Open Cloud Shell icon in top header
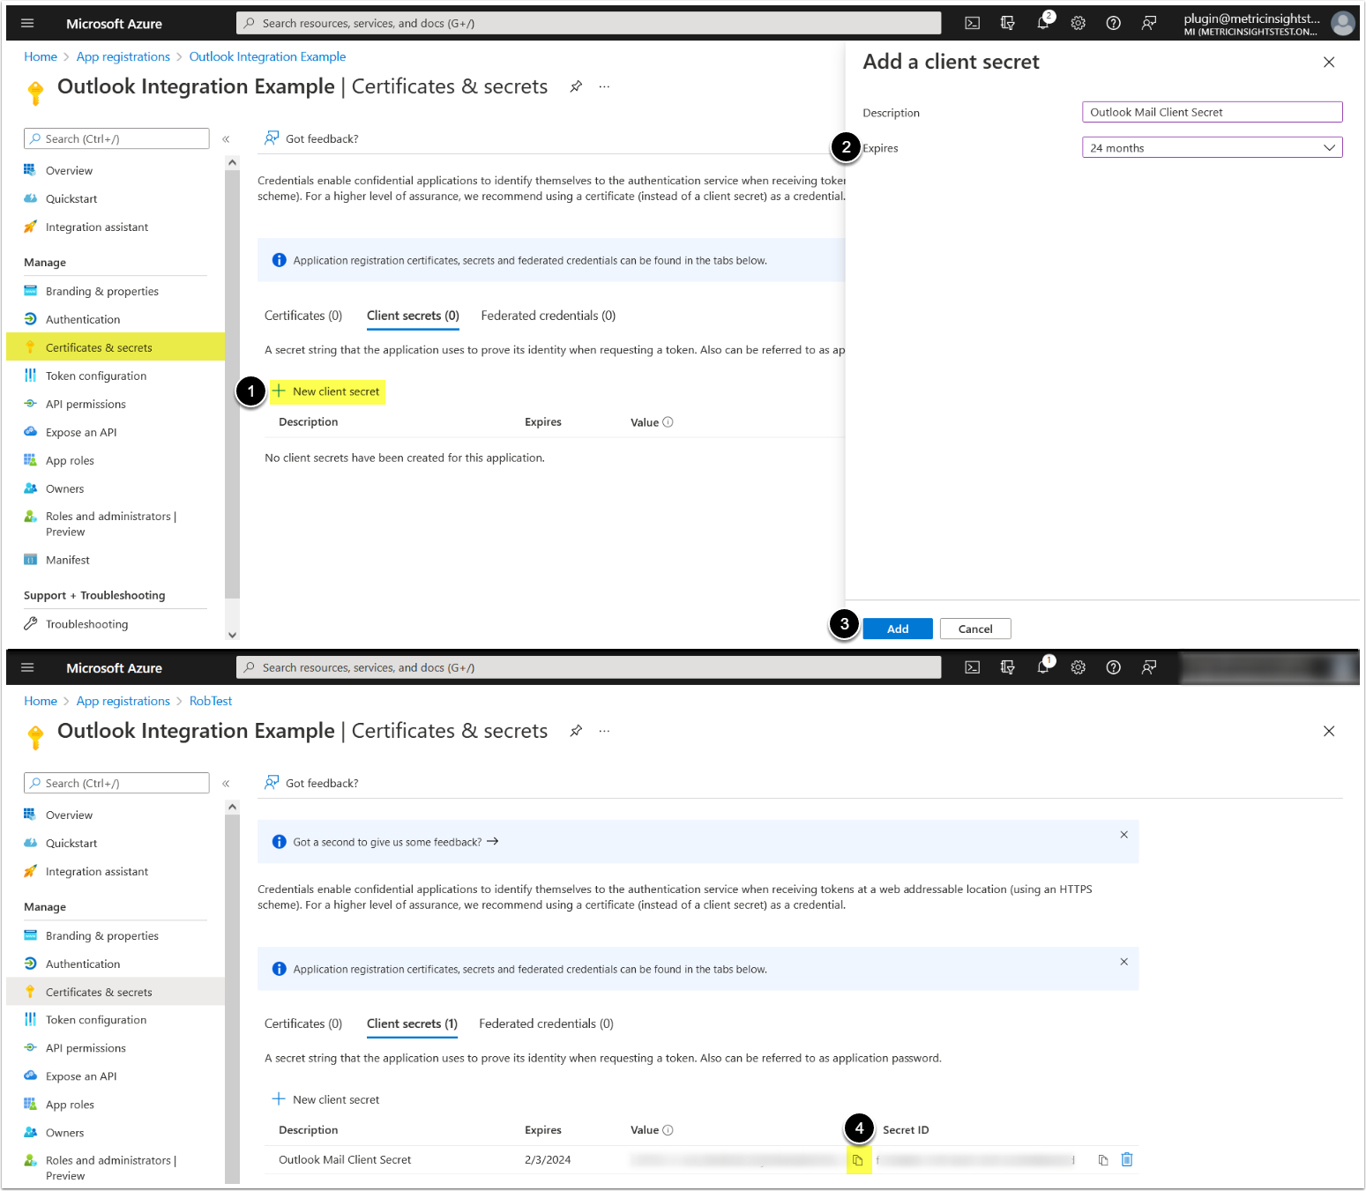 [972, 24]
